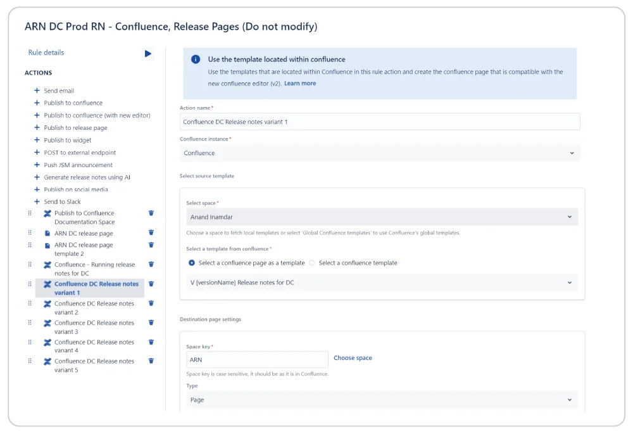Click the Space key input showing 'ARN'
The image size is (633, 432).
coord(256,359)
